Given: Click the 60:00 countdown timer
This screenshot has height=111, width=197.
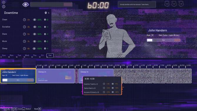Looking at the screenshot, I should point(98,5).
